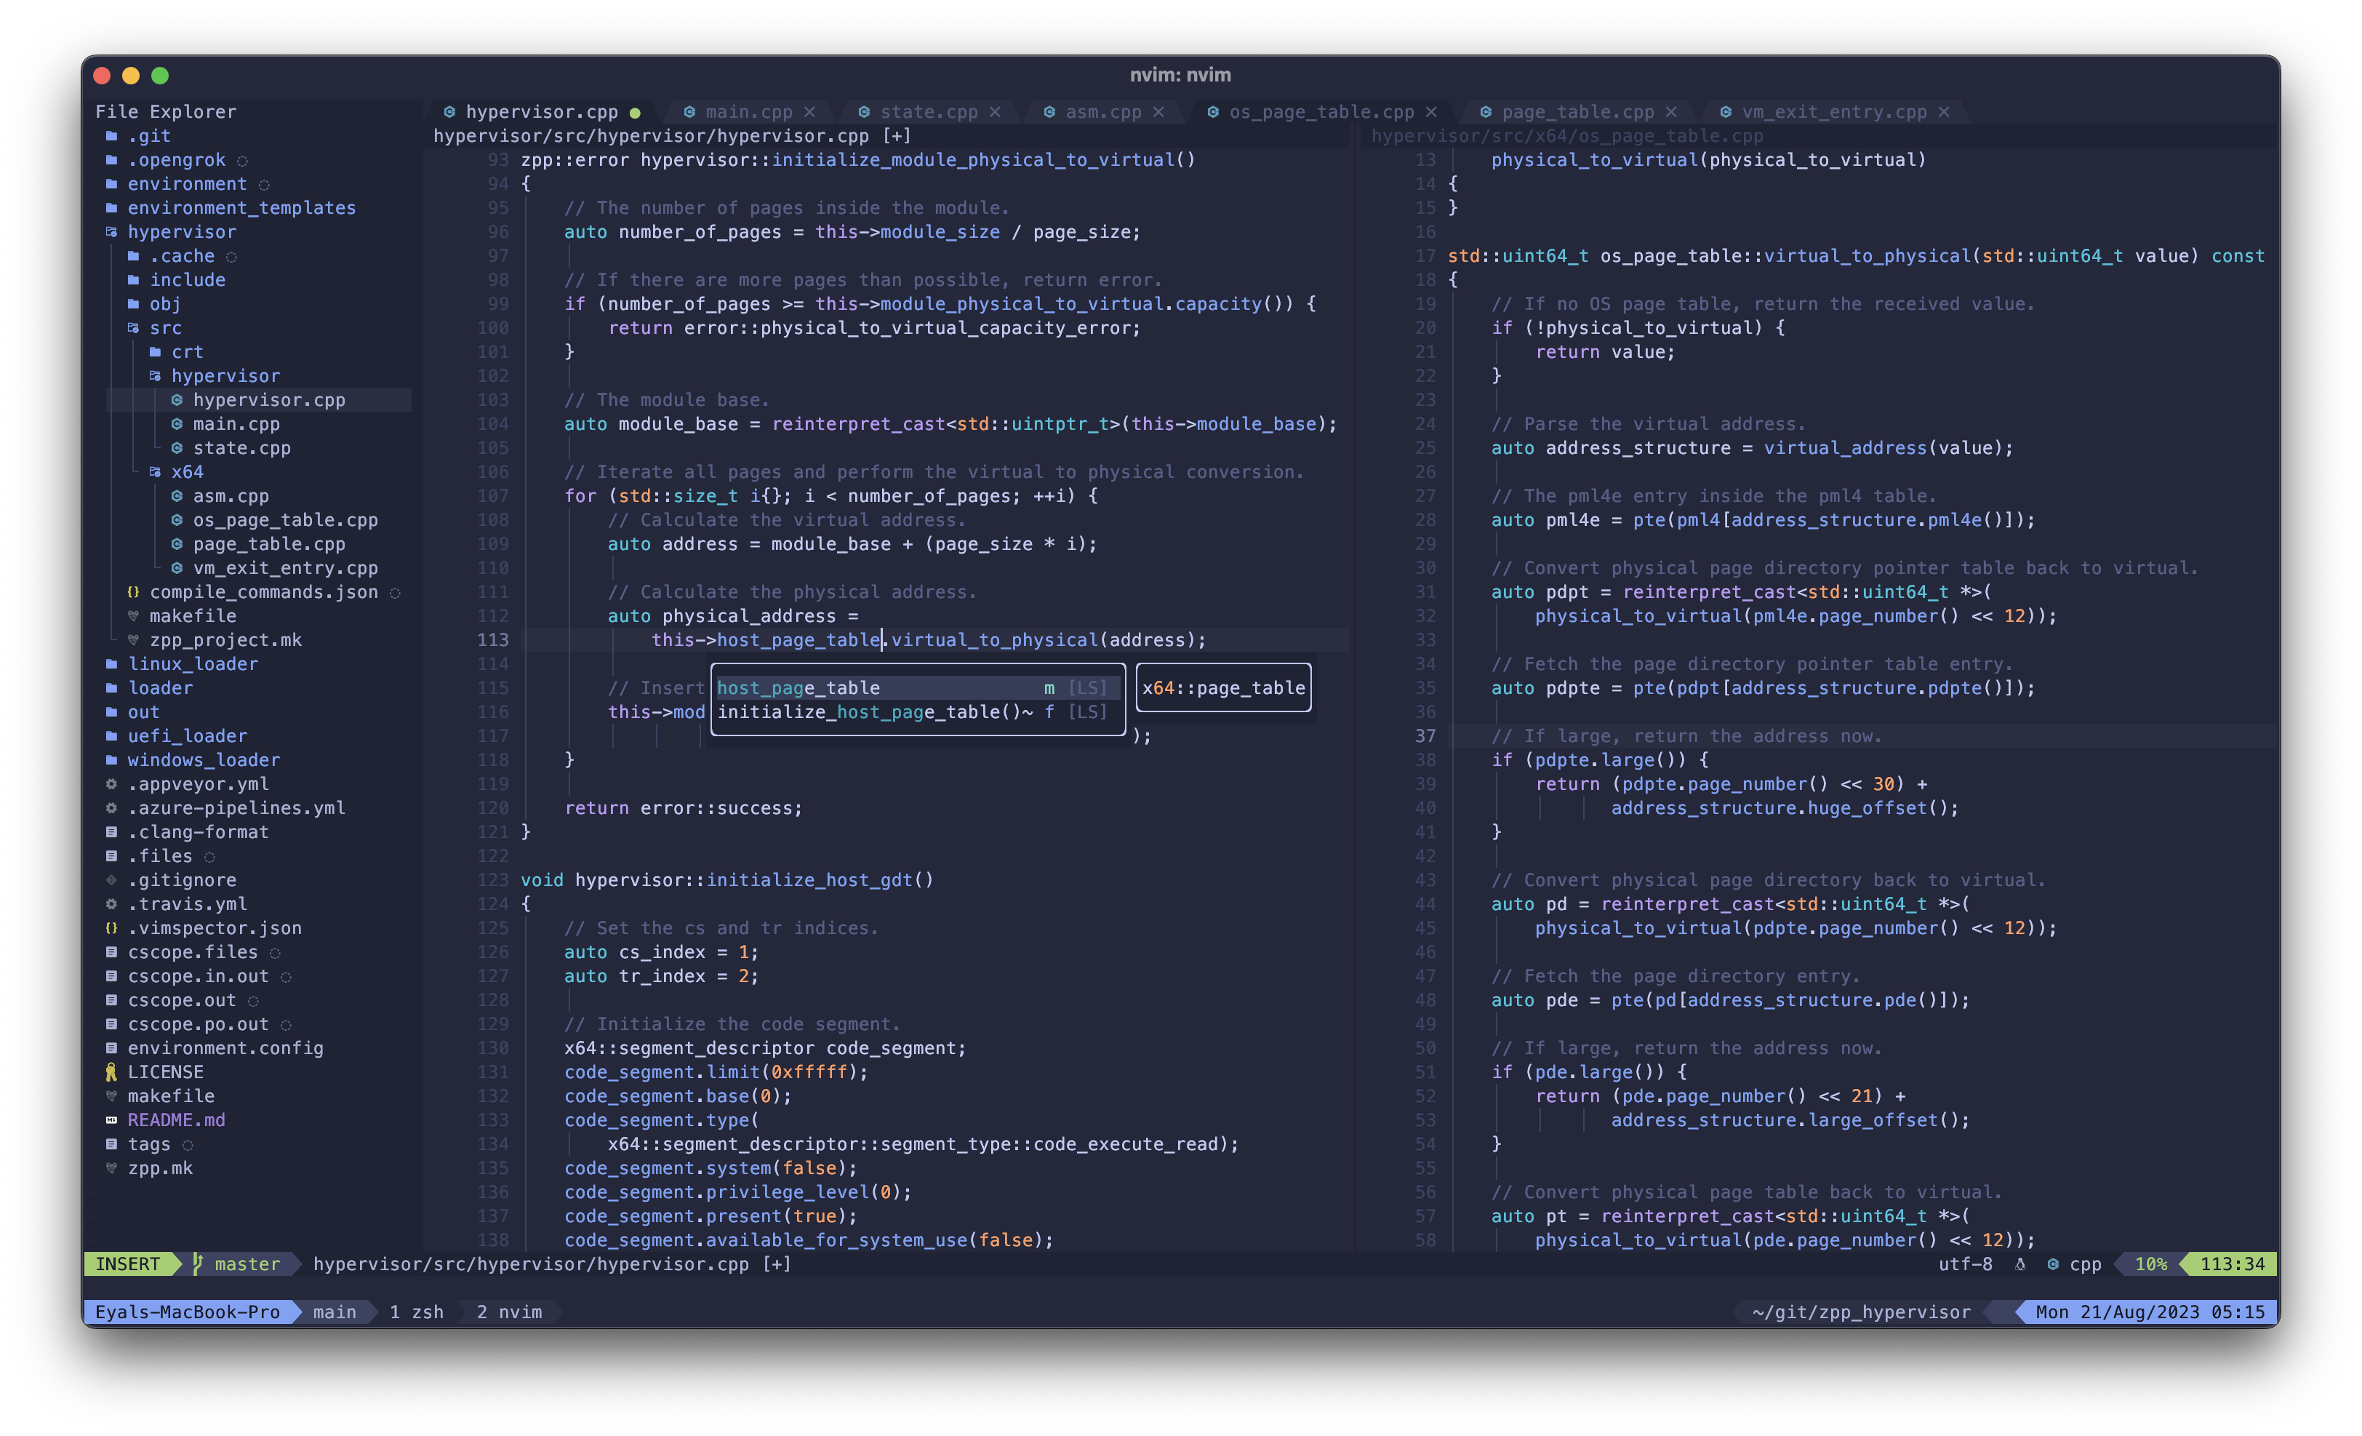Click the 10% scroll position indicator
The width and height of the screenshot is (2362, 1436).
point(2150,1264)
